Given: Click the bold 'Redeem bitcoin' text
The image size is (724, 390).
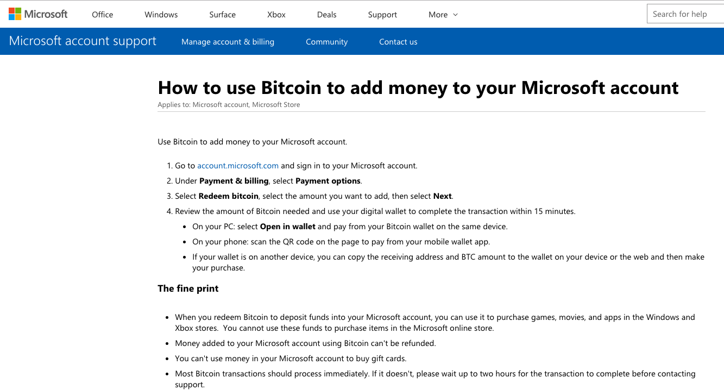Looking at the screenshot, I should 229,196.
